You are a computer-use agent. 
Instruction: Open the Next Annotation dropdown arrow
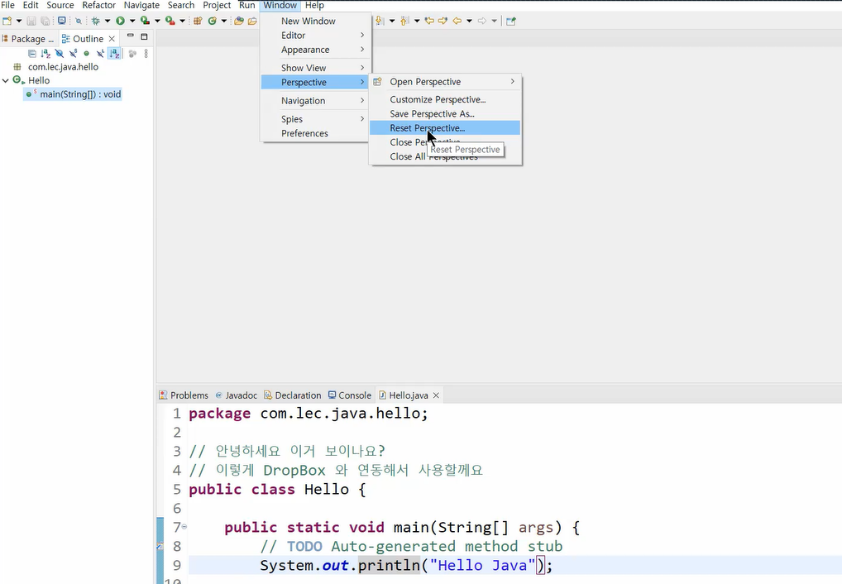(x=392, y=21)
